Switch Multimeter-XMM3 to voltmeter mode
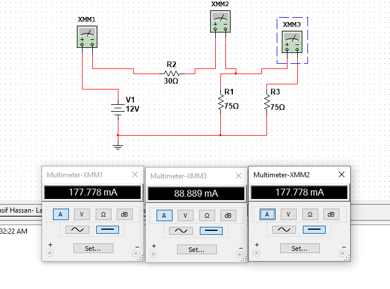 coord(186,215)
